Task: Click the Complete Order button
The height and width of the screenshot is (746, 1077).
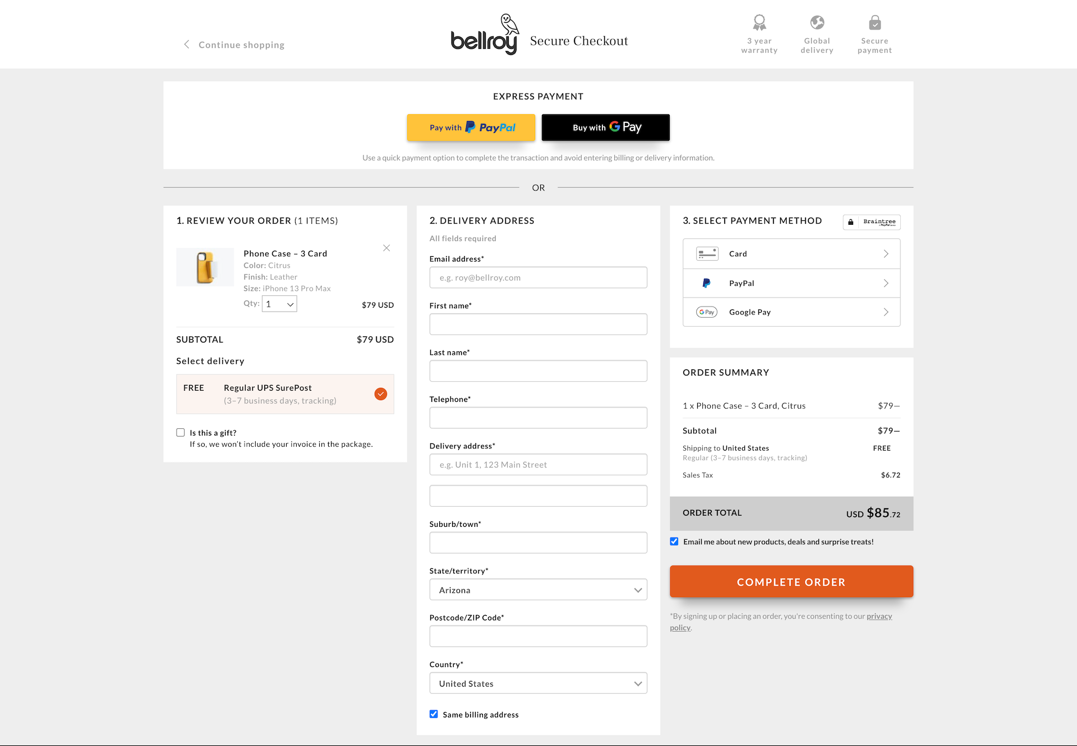Action: point(791,581)
